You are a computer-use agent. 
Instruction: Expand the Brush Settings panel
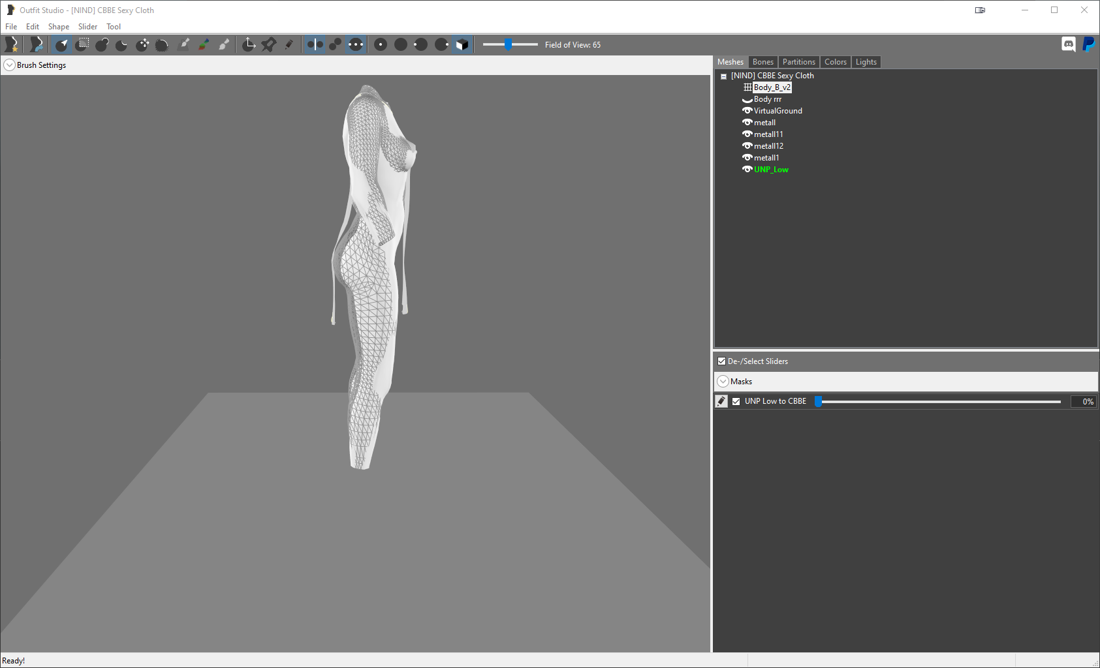point(9,65)
